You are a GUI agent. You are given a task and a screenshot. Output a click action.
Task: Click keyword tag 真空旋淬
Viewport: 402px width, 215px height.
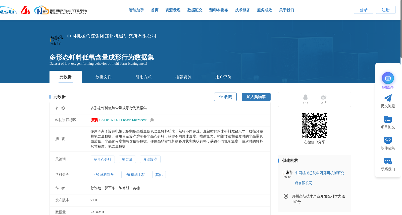point(150,159)
